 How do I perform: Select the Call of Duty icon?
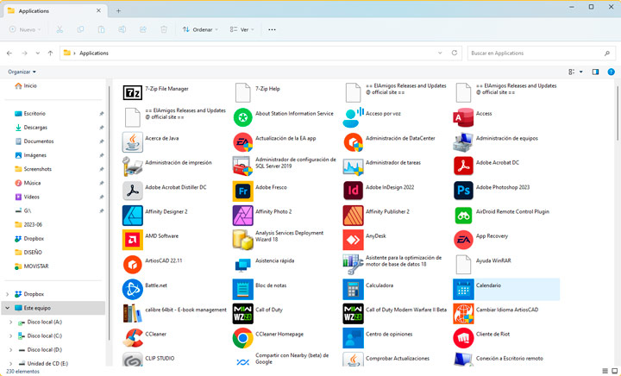[x=242, y=313]
